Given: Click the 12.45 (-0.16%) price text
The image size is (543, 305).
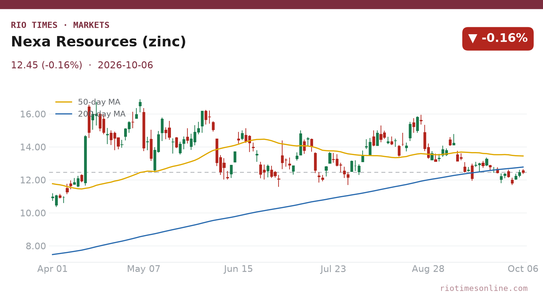Looking at the screenshot, I should click(46, 65).
